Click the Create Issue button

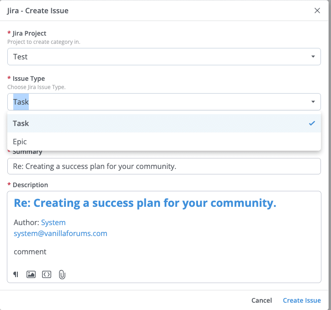coord(302,300)
